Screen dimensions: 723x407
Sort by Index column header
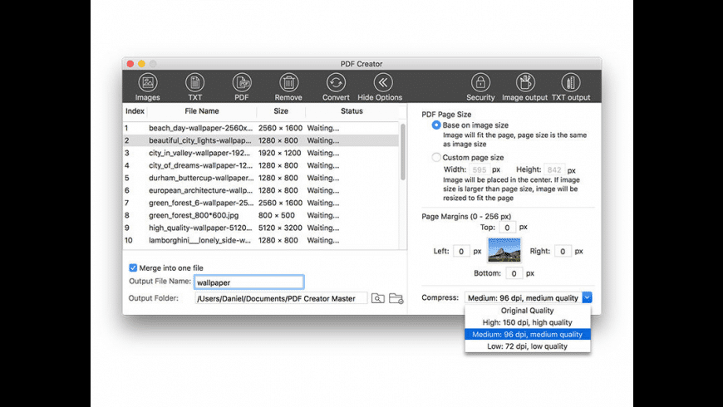coord(135,111)
